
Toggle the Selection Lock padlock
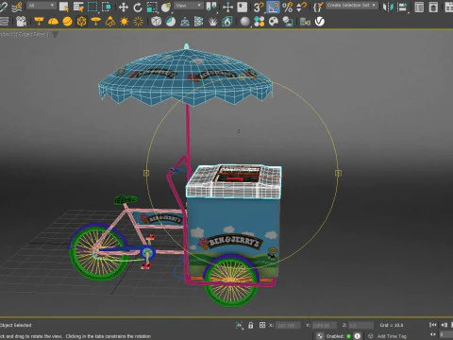[251, 325]
